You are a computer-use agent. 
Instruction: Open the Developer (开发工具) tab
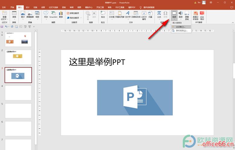coord(100,7)
